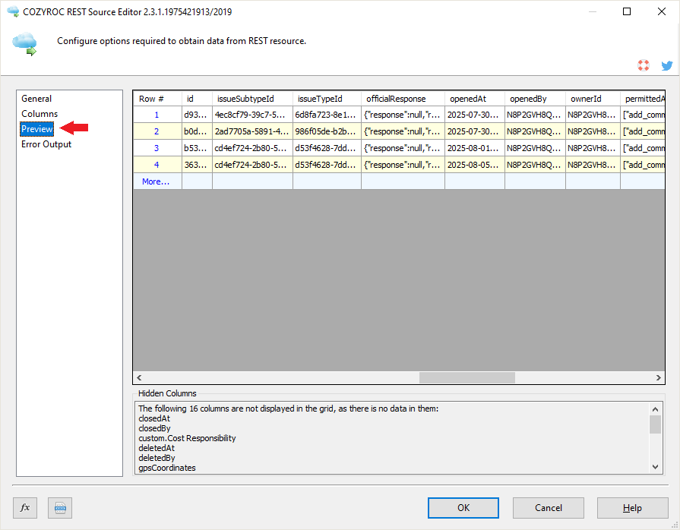Click the icon button next to fx

(x=60, y=507)
